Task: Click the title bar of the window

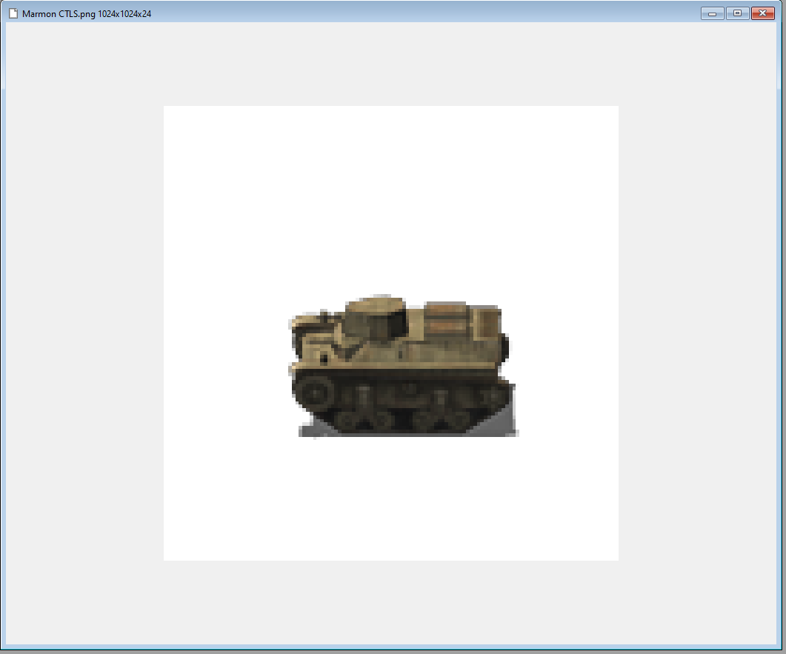Action: (370, 13)
